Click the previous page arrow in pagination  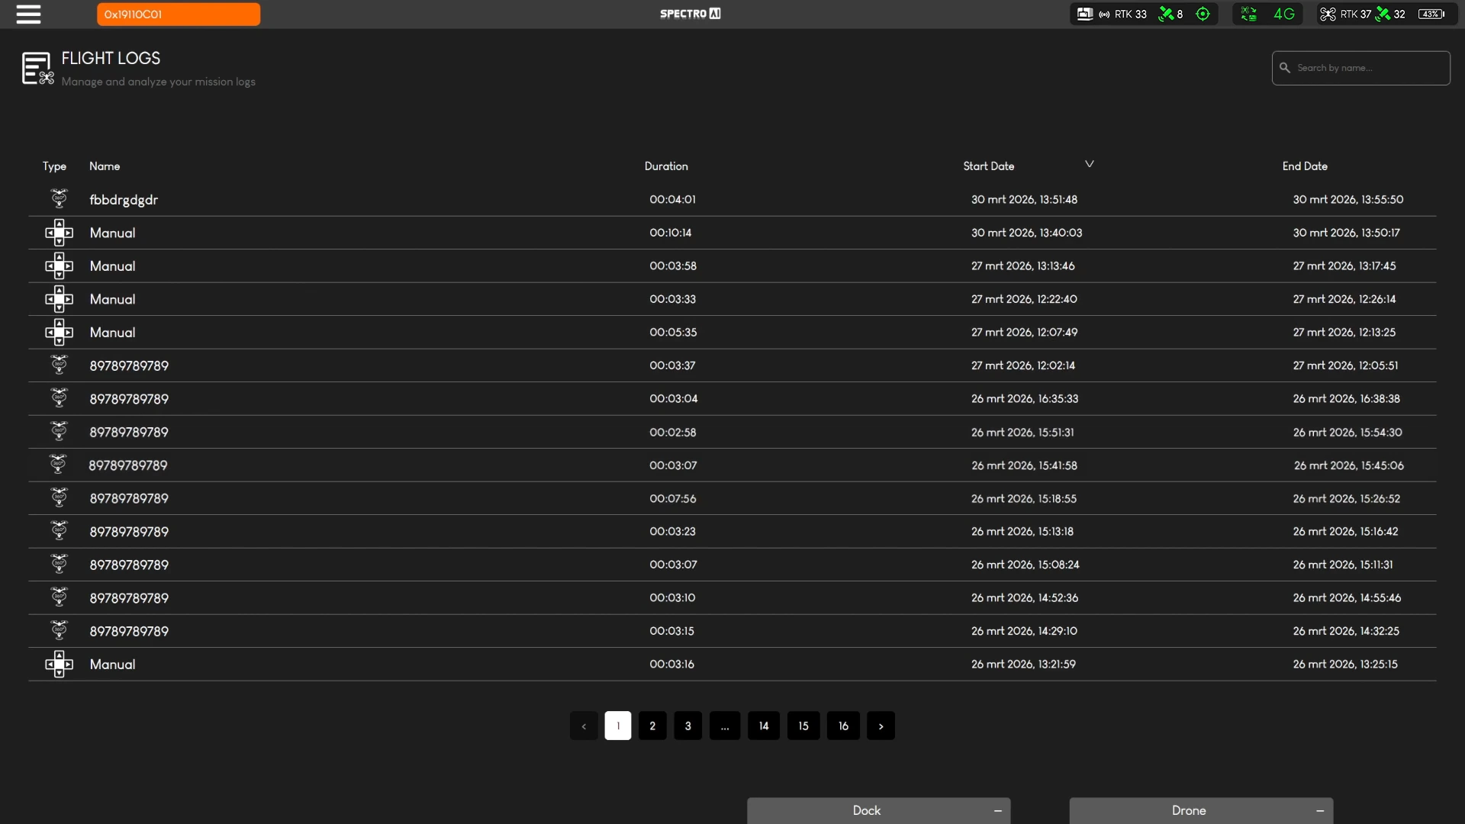pos(584,726)
